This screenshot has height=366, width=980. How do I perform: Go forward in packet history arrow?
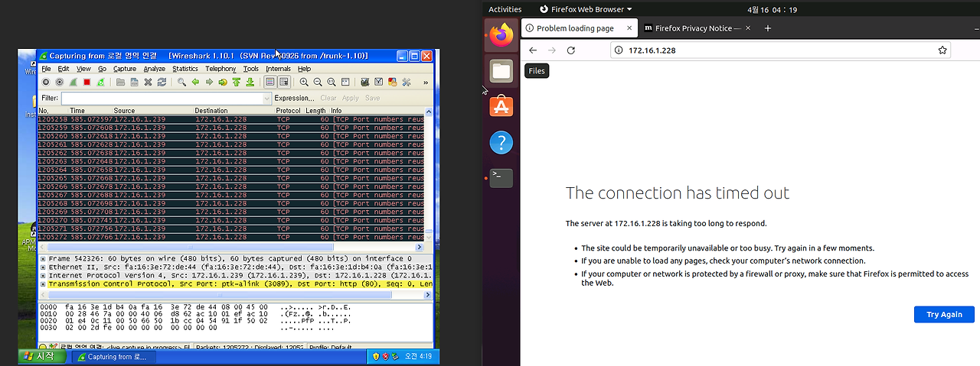(209, 82)
